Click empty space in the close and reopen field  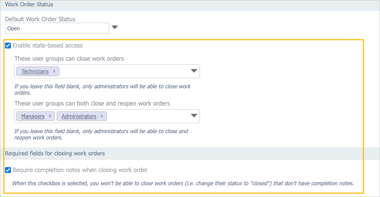pyautogui.click(x=145, y=116)
